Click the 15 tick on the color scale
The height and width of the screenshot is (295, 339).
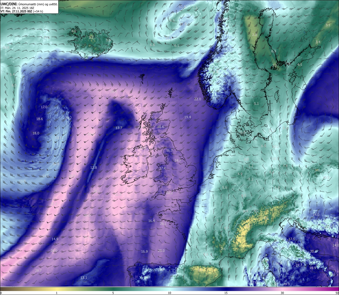(226, 293)
